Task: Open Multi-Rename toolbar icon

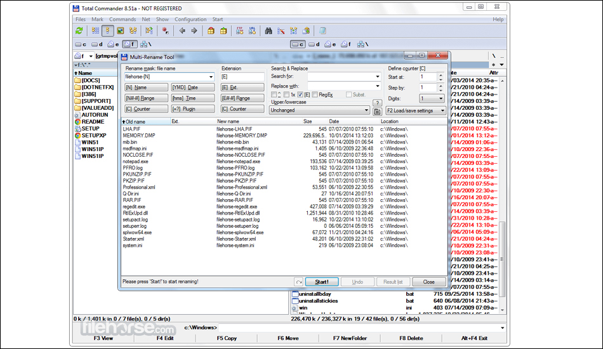Action: 281,30
